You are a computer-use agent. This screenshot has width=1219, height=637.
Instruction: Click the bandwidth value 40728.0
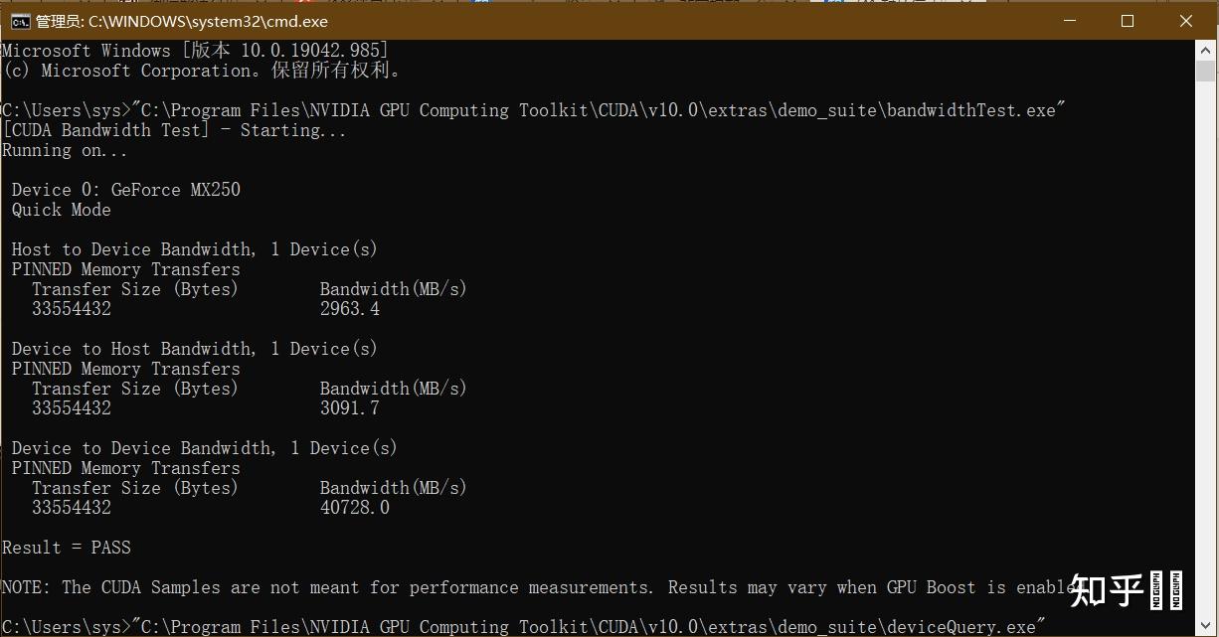click(x=355, y=508)
